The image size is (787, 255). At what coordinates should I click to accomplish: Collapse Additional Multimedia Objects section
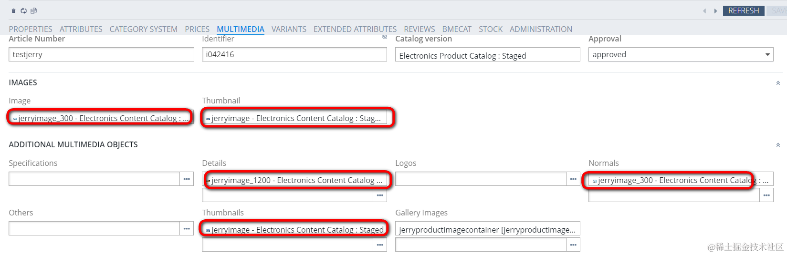pos(778,145)
